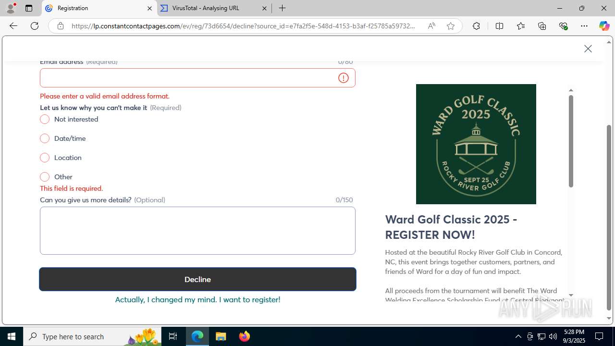View site information padlock icon
615x346 pixels.
[x=61, y=26]
